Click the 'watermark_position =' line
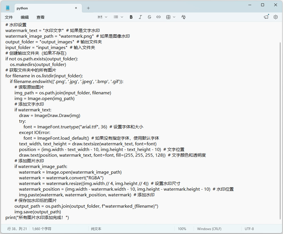 [x=126, y=189]
